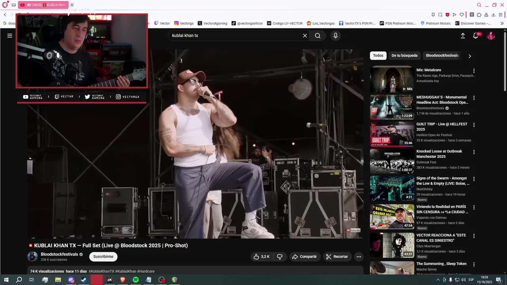Open Steam from the taskbar
Viewport: 507px width, 285px height.
pos(84,280)
